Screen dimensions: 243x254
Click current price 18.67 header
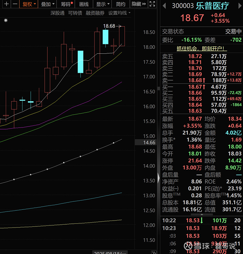(192, 18)
